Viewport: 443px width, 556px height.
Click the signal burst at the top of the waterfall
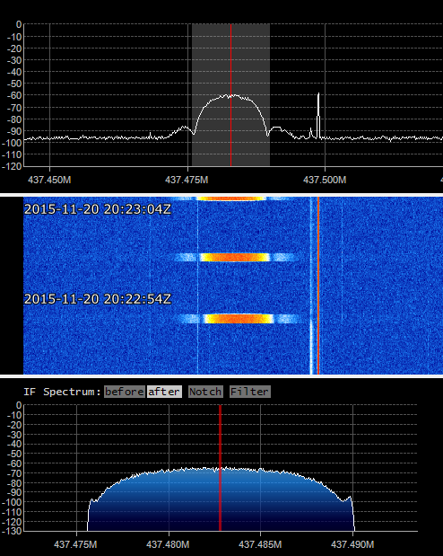coord(230,199)
